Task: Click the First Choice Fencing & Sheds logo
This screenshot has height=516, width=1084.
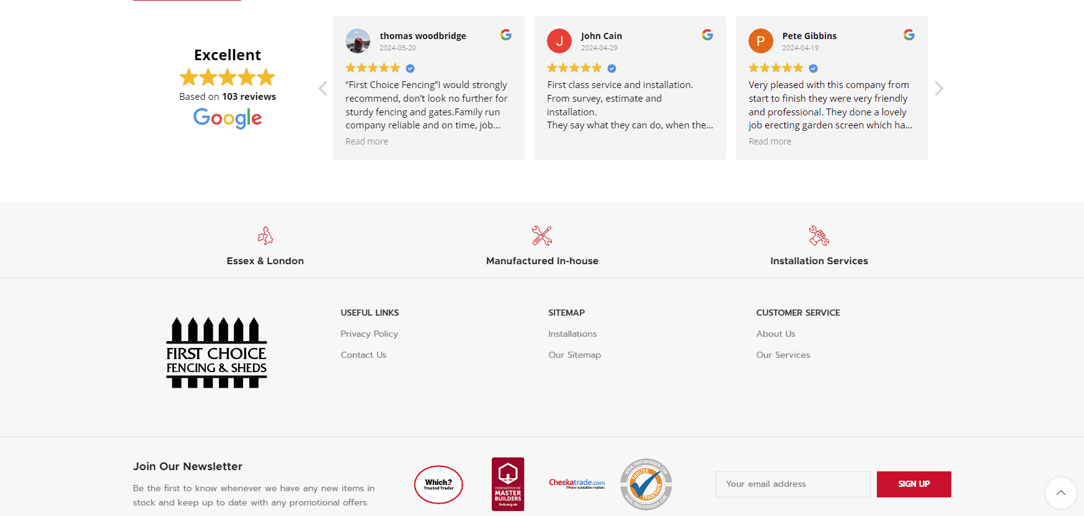Action: point(216,352)
